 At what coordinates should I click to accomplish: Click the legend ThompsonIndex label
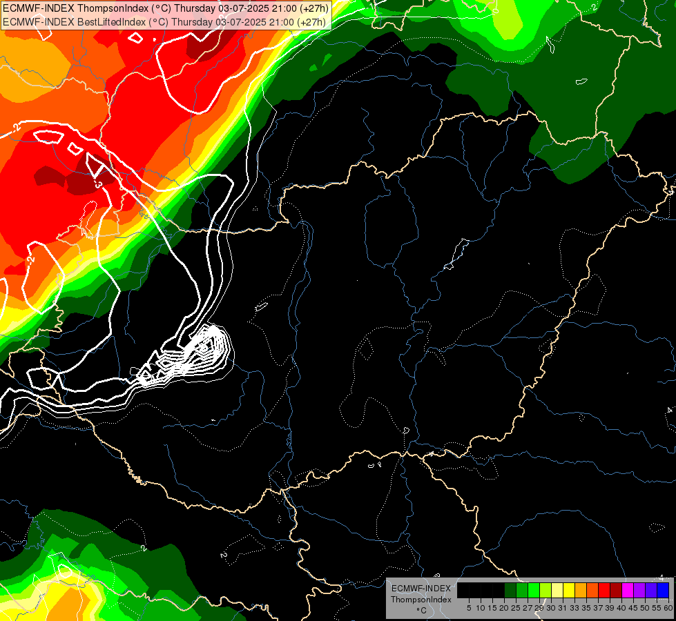[x=421, y=600]
